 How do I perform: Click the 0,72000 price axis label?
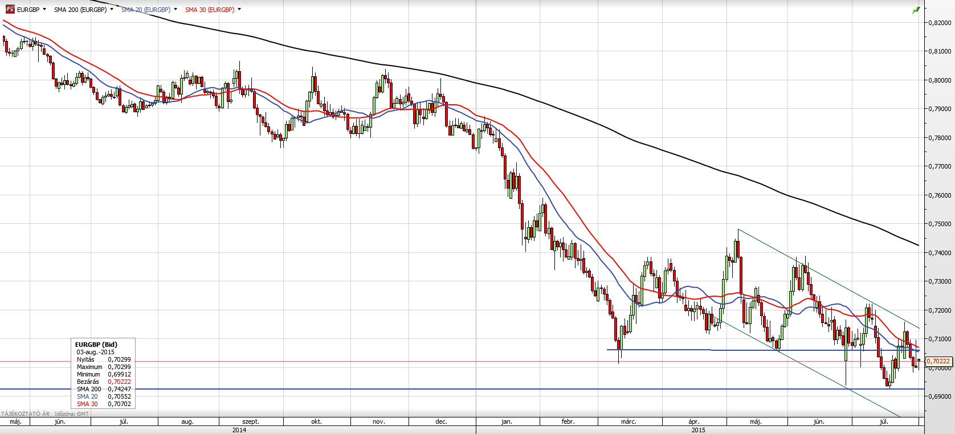940,310
